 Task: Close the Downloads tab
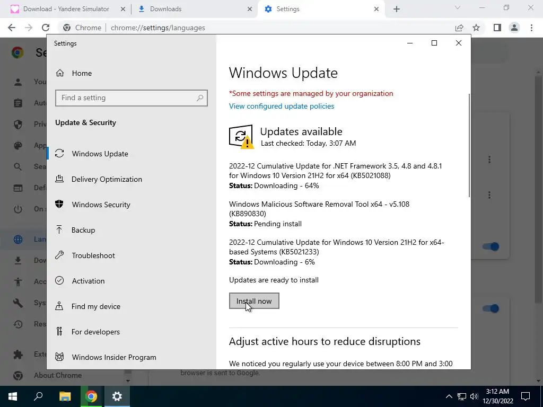(x=250, y=9)
